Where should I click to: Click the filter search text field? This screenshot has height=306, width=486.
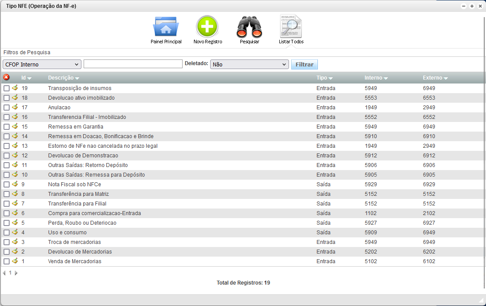click(133, 64)
